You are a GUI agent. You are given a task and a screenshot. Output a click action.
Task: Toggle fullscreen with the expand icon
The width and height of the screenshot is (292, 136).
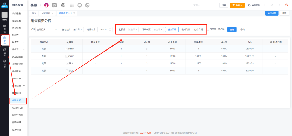coord(278,5)
